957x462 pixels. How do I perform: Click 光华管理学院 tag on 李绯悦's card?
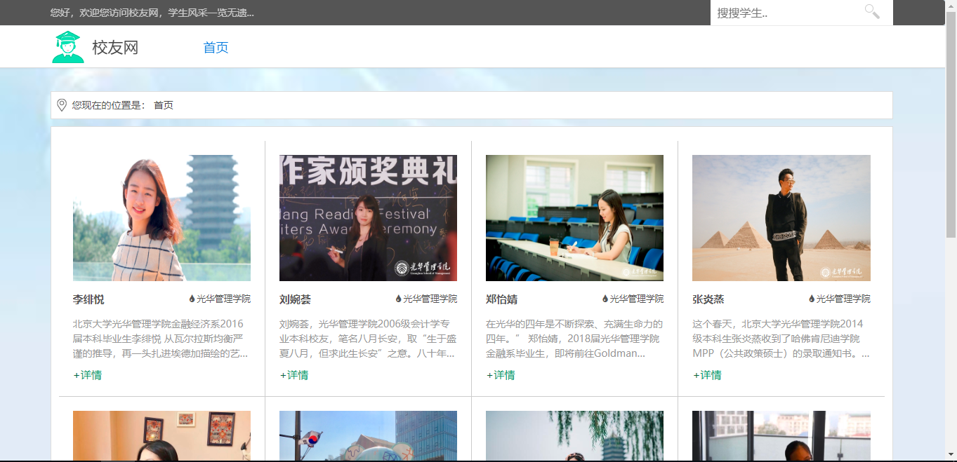click(223, 299)
